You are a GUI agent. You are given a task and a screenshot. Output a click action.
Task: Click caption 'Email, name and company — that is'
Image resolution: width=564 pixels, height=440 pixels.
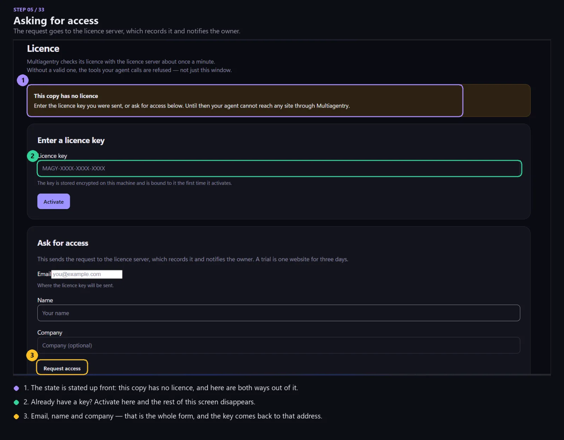click(x=173, y=416)
